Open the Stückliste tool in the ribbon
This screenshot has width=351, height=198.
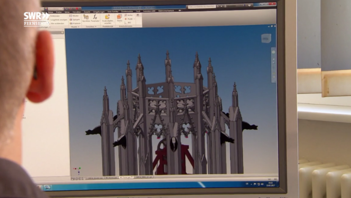(x=86, y=18)
